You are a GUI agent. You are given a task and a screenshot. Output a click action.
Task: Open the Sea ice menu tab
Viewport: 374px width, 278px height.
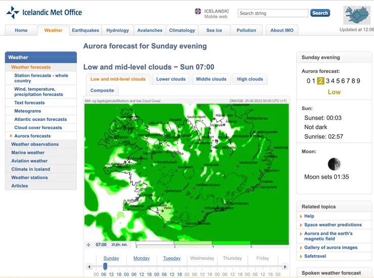214,30
